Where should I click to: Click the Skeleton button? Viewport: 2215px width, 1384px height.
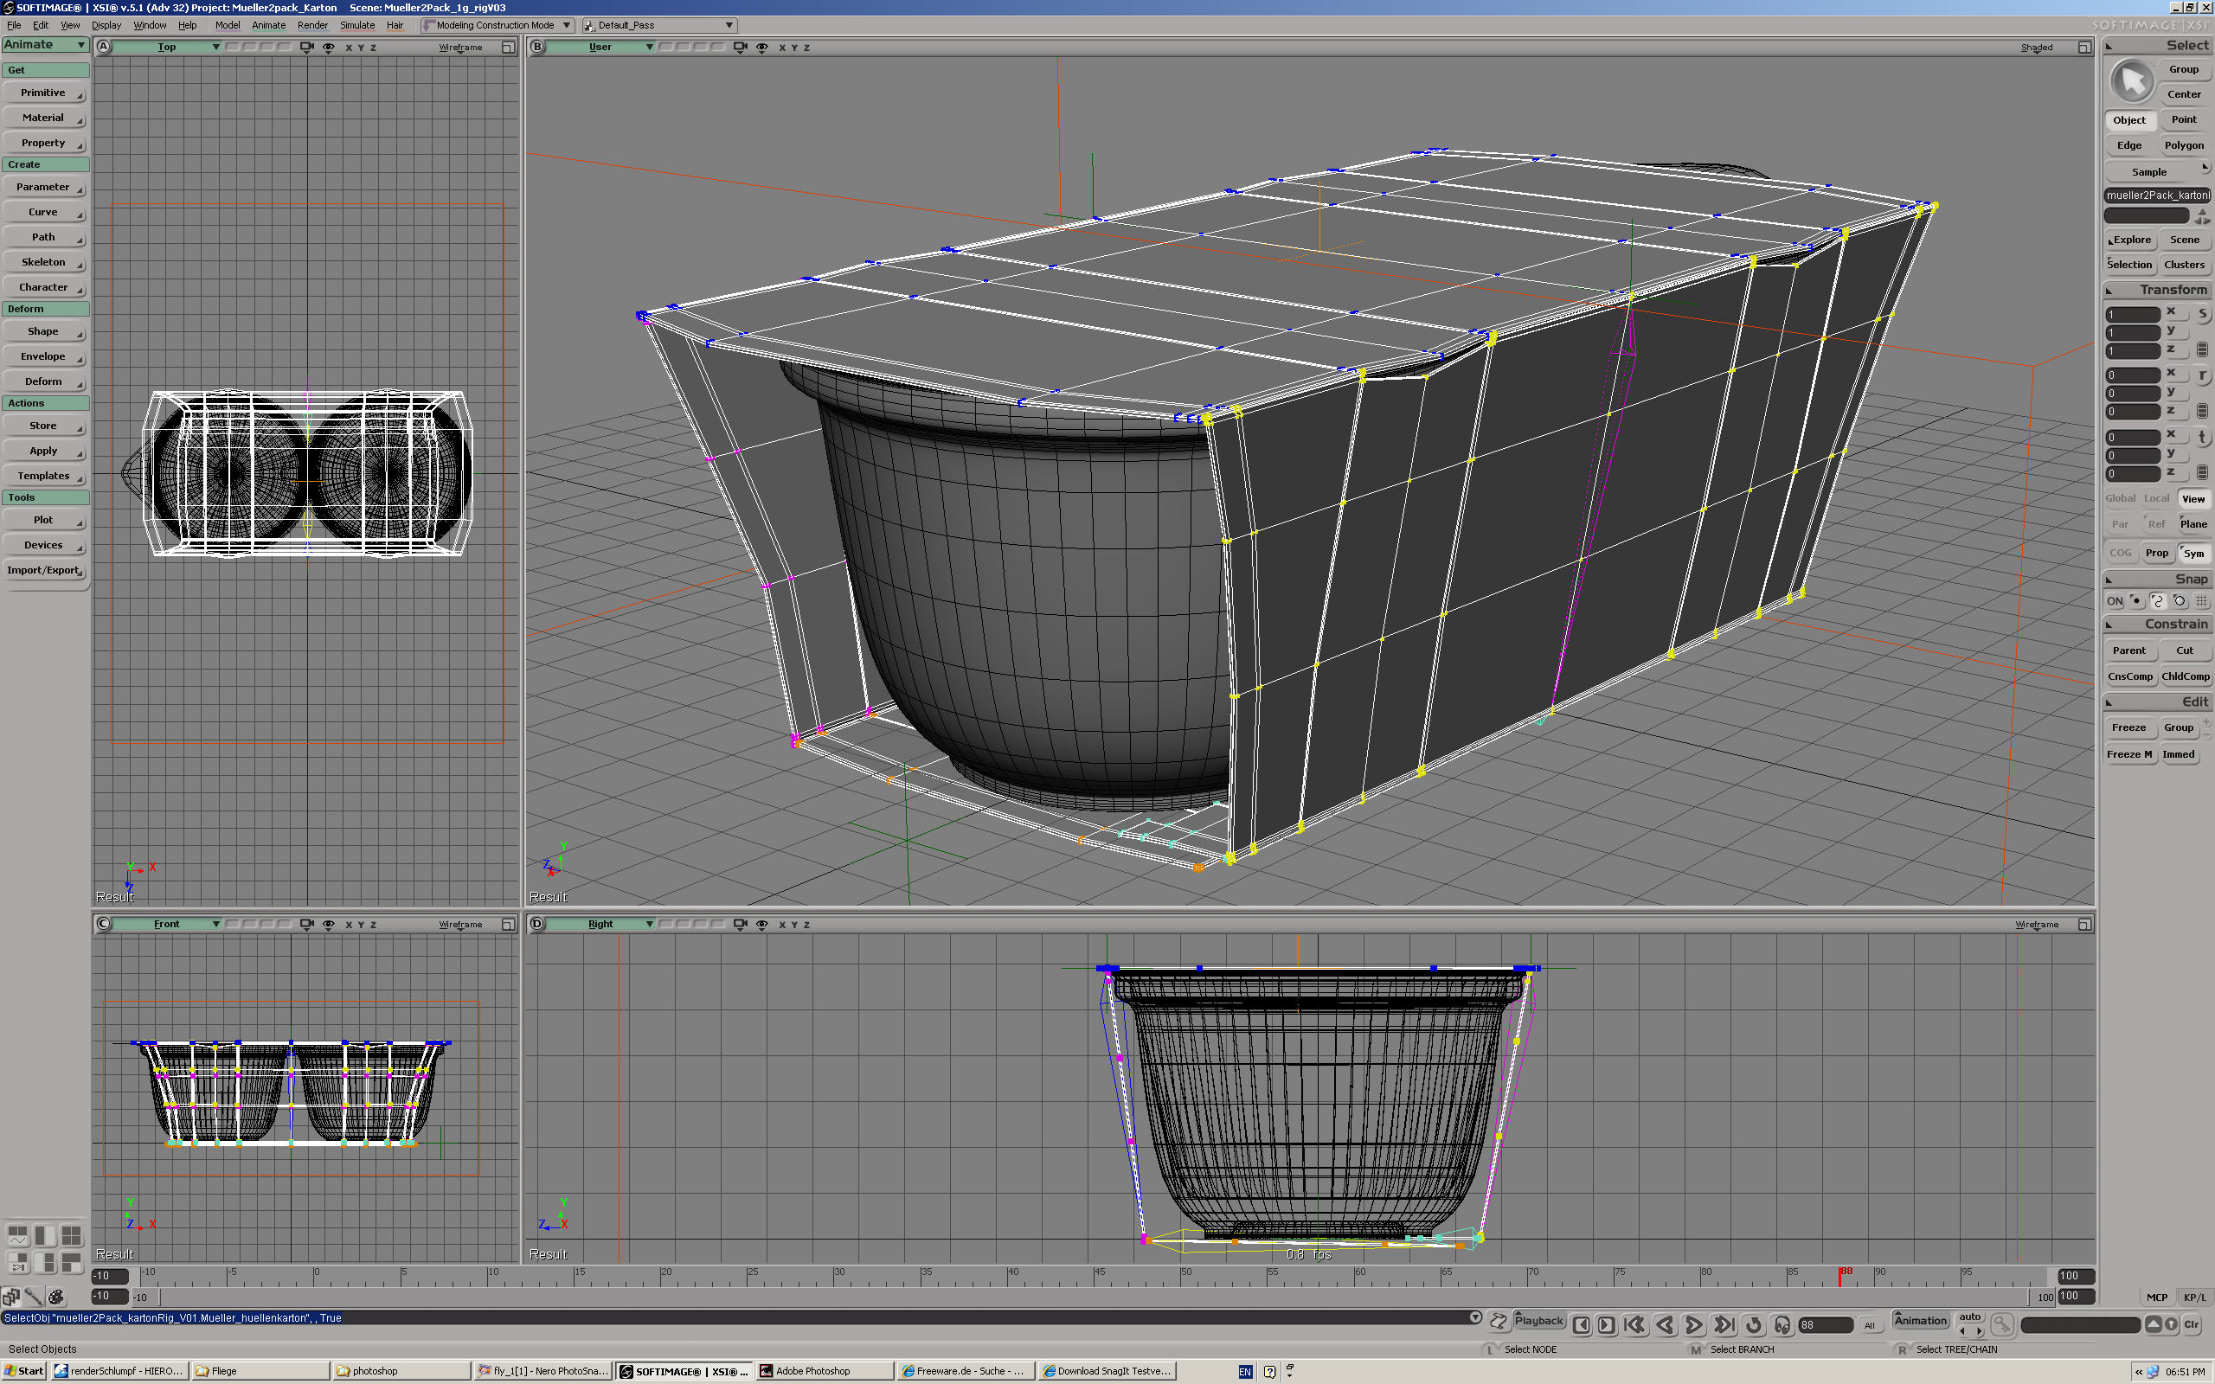(x=44, y=262)
